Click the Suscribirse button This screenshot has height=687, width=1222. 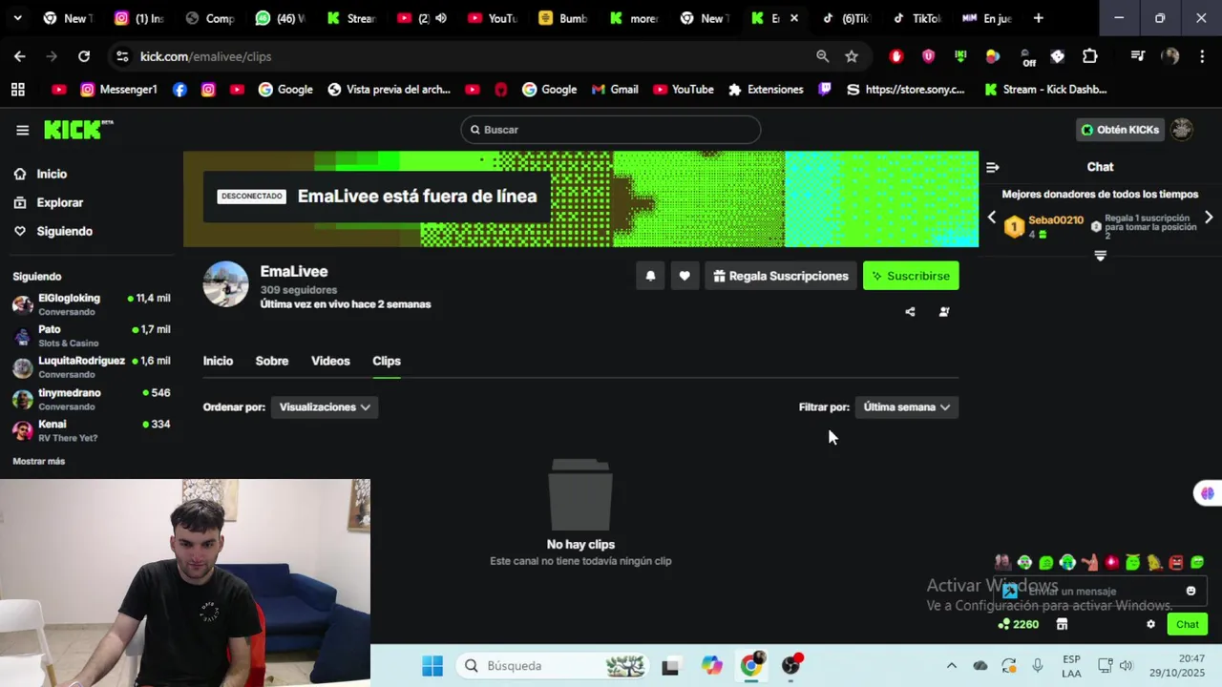[x=911, y=276]
